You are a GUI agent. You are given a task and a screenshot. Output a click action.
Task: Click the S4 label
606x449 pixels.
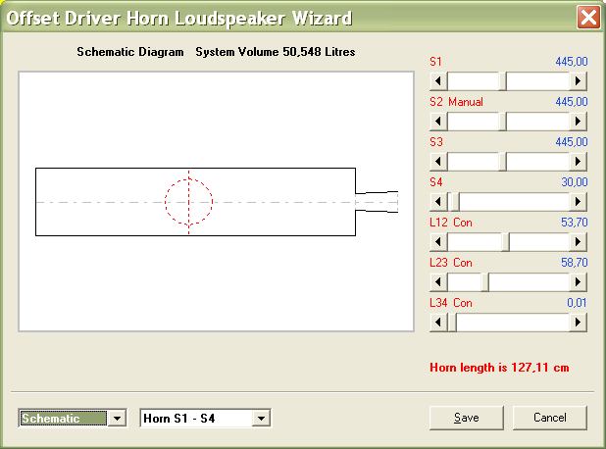click(436, 182)
